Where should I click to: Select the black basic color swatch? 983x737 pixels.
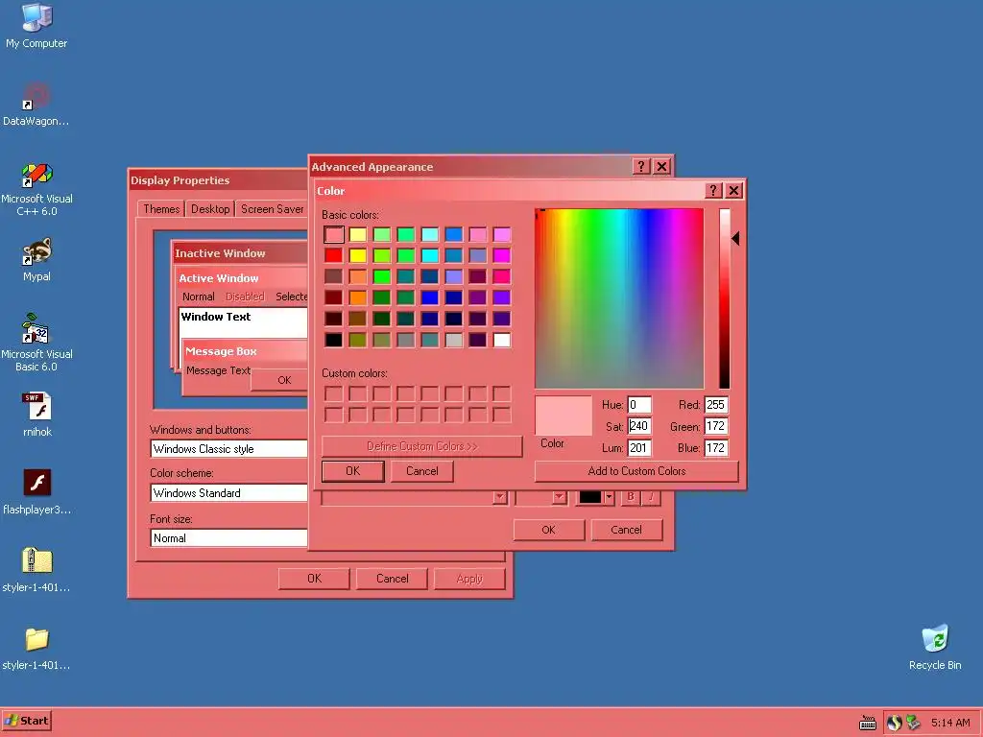point(333,340)
